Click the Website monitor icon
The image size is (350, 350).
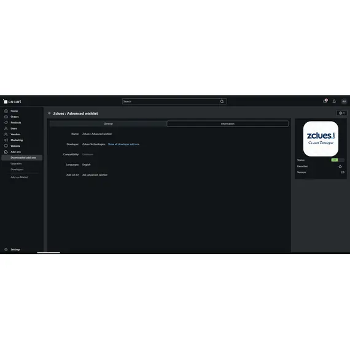pos(6,146)
